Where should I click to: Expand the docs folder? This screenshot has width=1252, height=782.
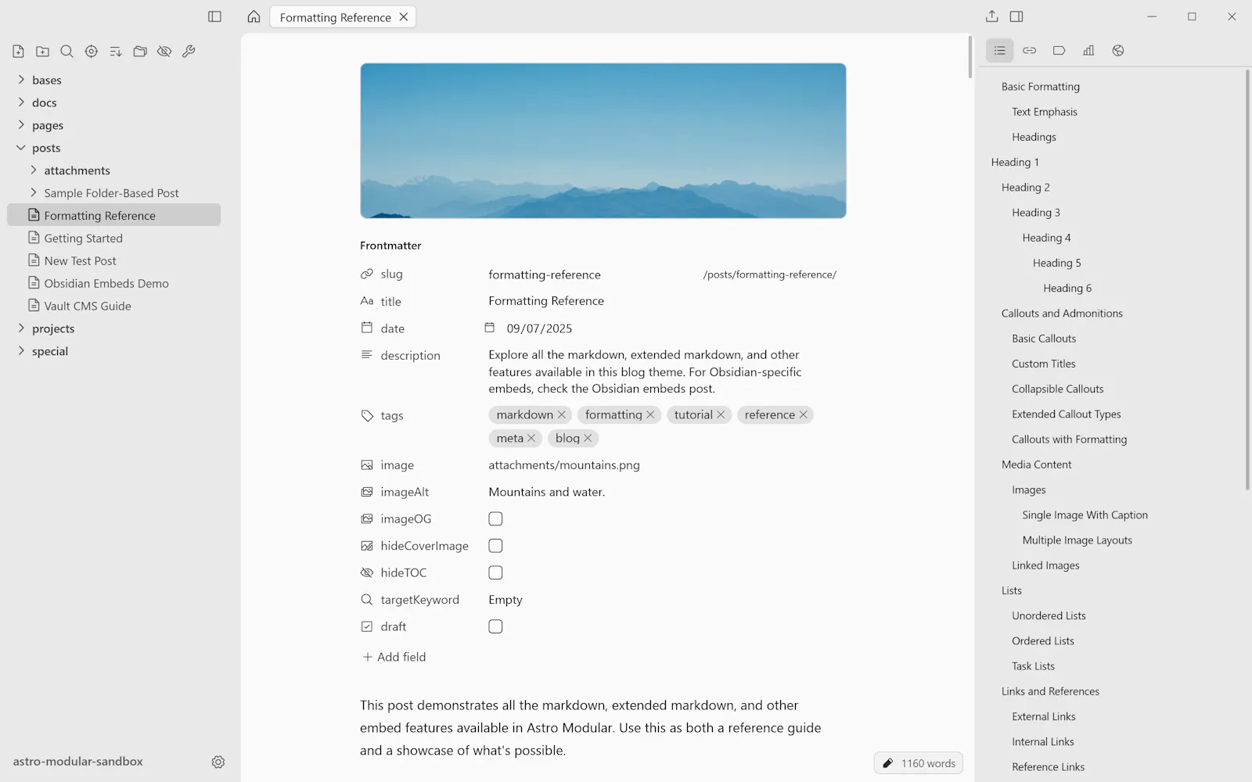[x=21, y=102]
